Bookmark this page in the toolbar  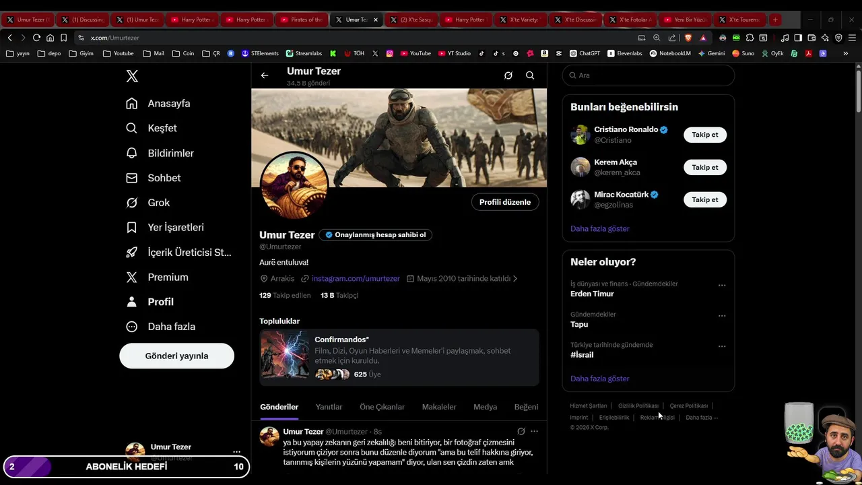coord(64,38)
